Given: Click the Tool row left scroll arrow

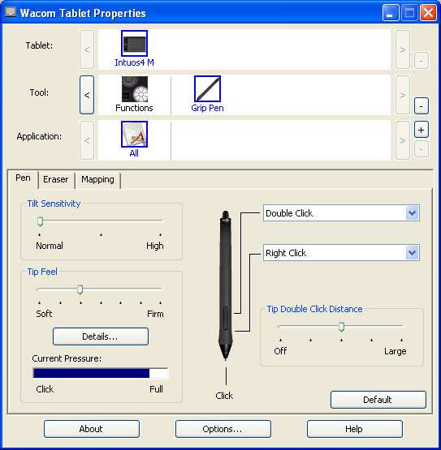Looking at the screenshot, I should (x=87, y=95).
